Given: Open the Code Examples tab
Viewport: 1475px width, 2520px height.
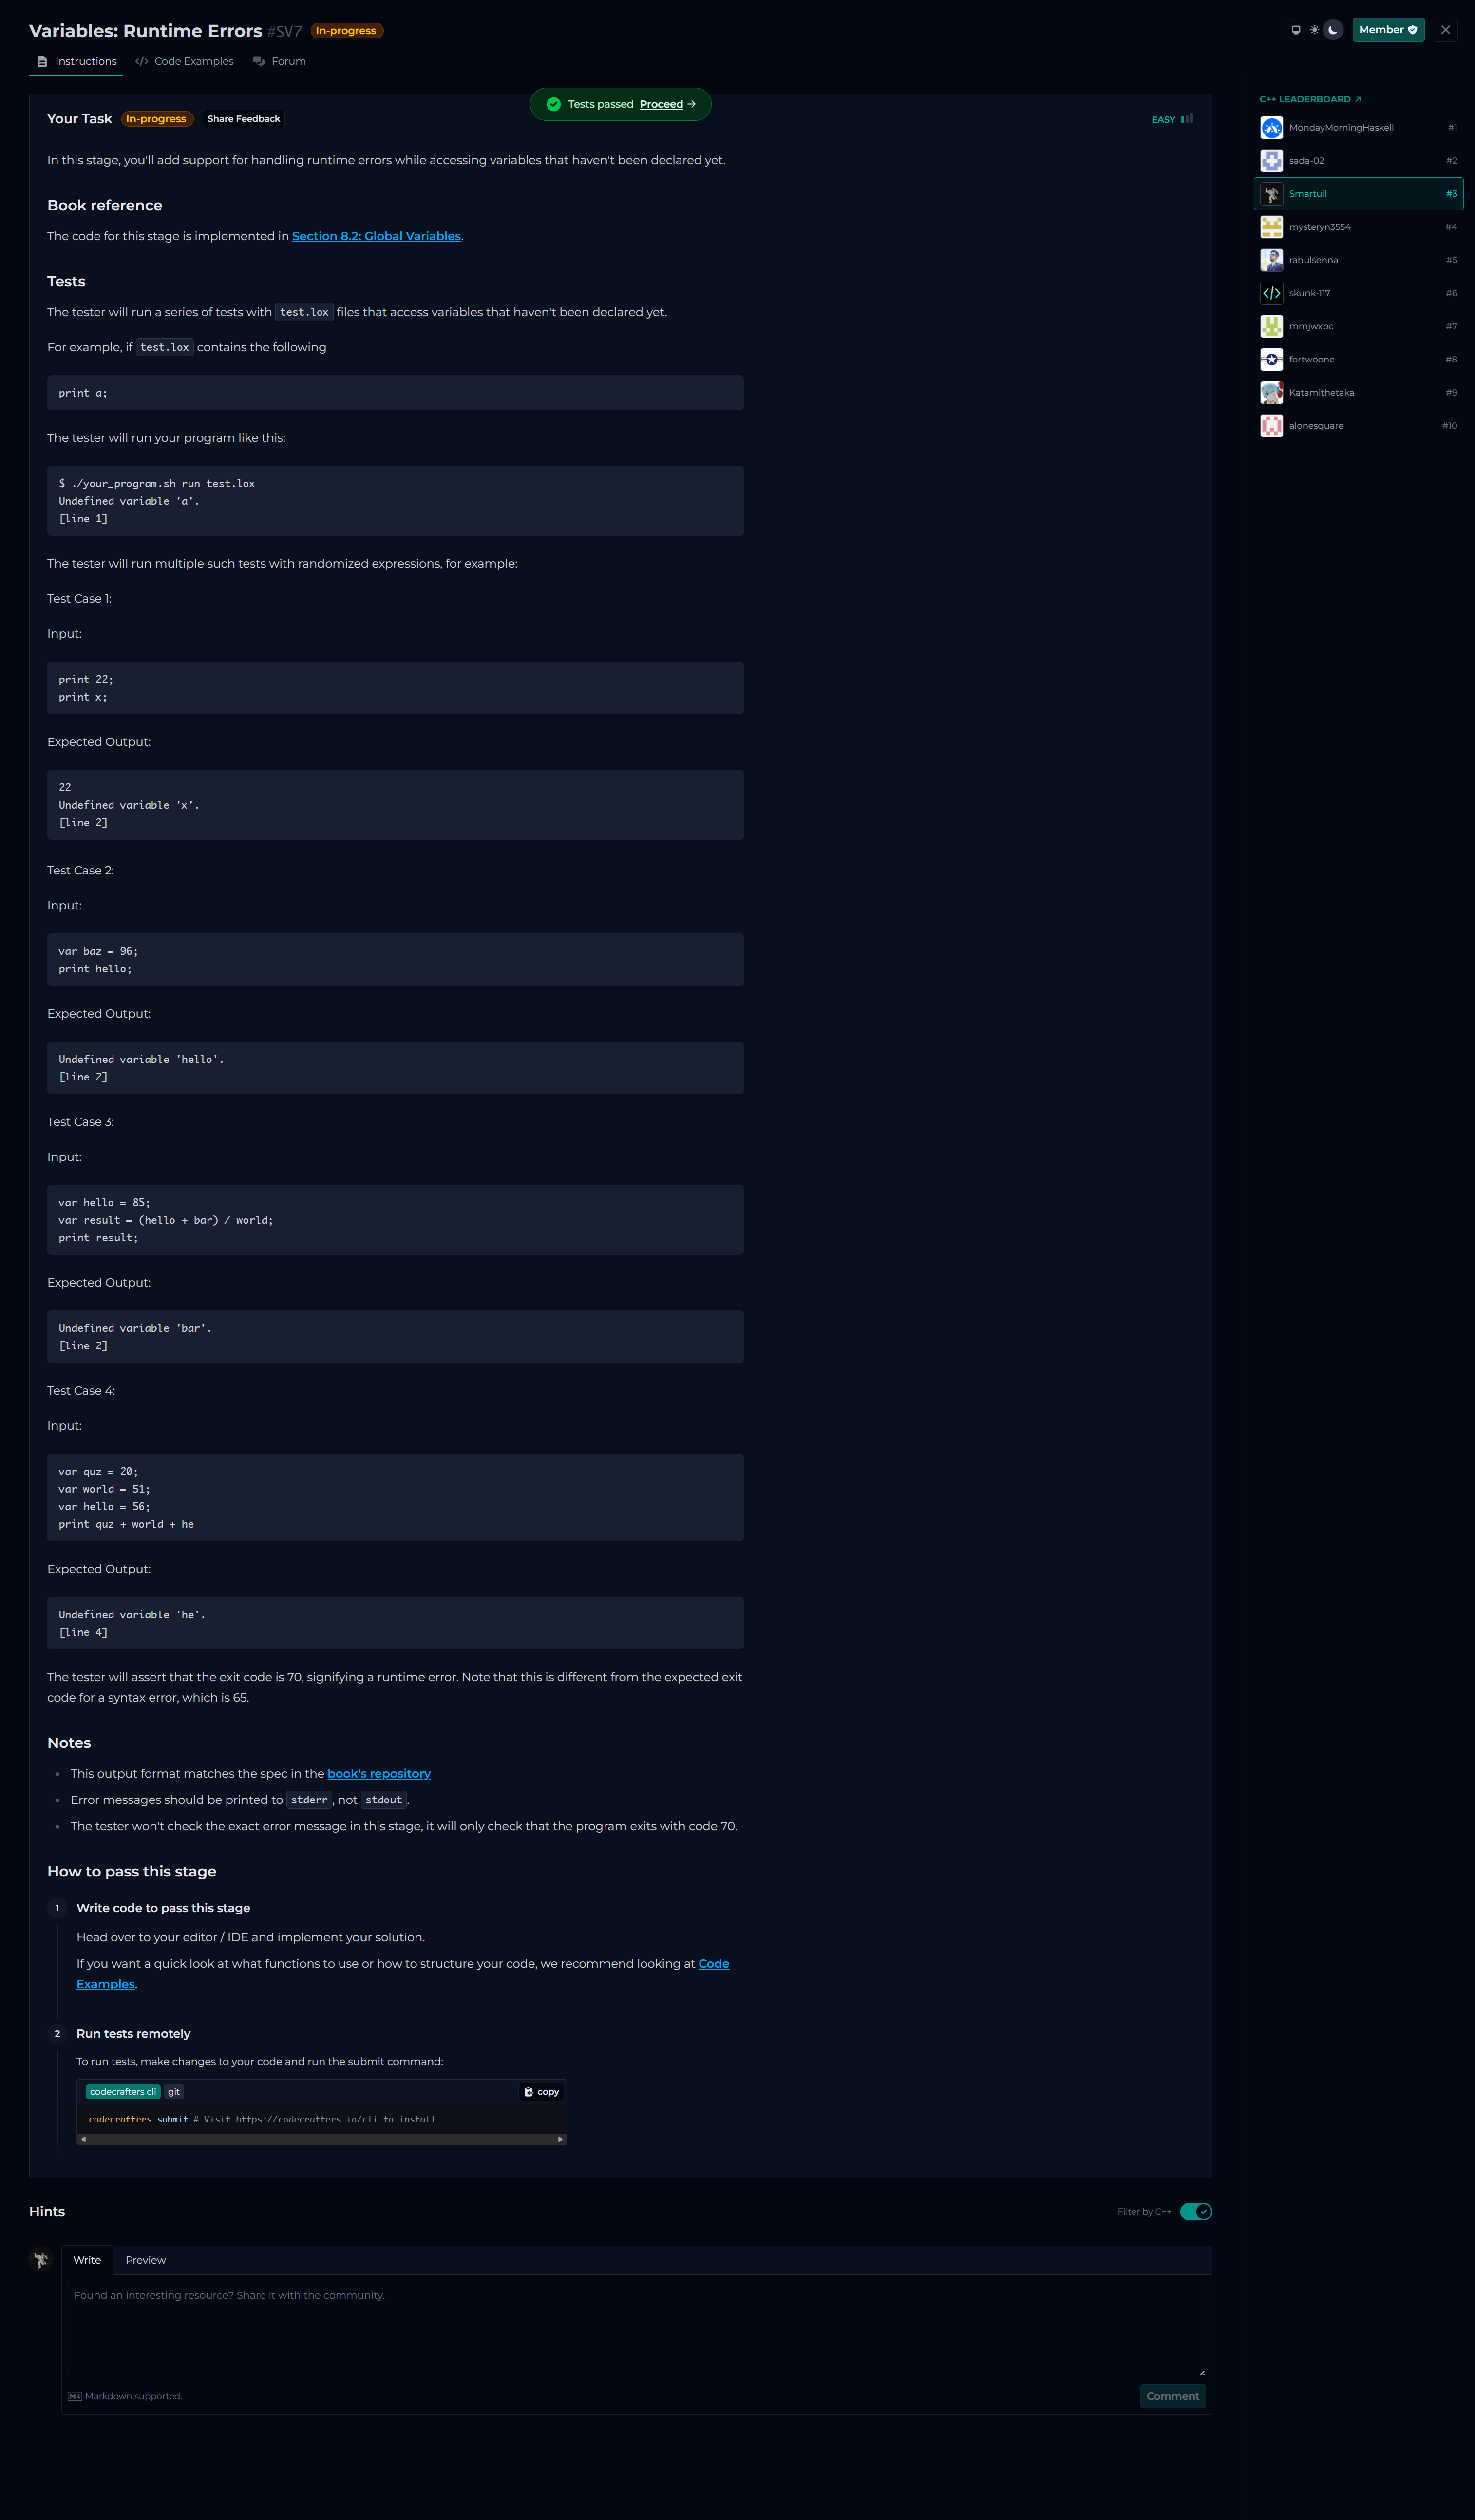Looking at the screenshot, I should (x=185, y=62).
